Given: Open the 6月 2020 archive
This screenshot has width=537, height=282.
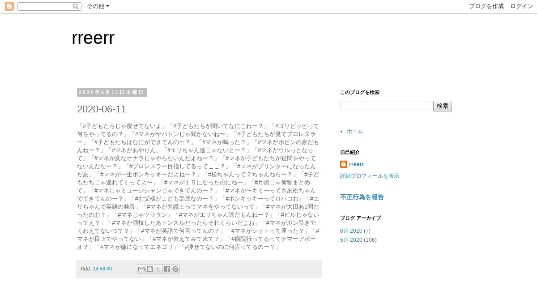Looking at the screenshot, I should coord(351,231).
